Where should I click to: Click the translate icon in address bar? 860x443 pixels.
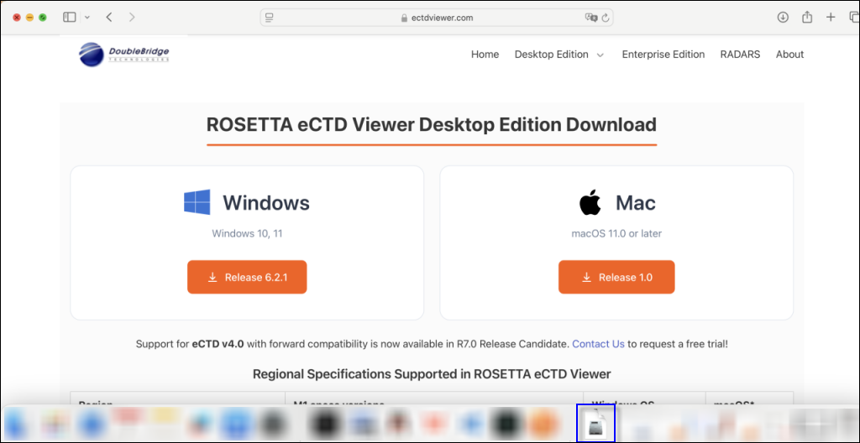[x=590, y=17]
